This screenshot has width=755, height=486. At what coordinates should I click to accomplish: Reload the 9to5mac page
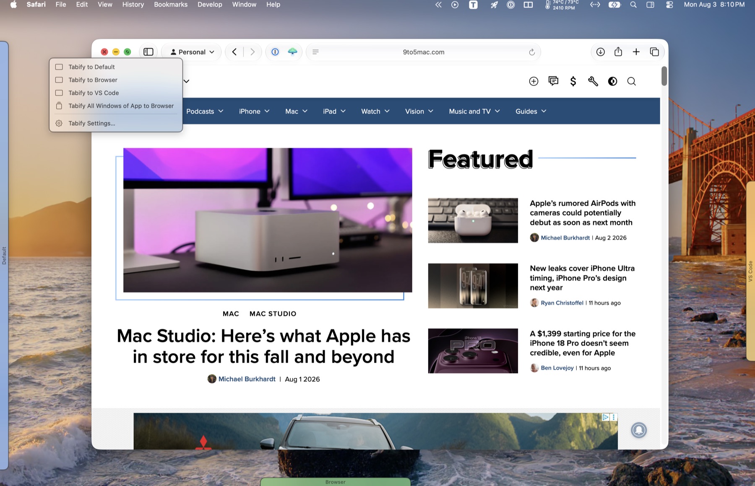click(x=532, y=52)
